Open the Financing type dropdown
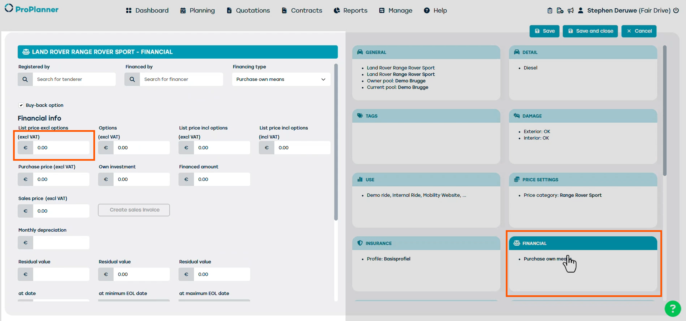The image size is (686, 321). [x=281, y=79]
